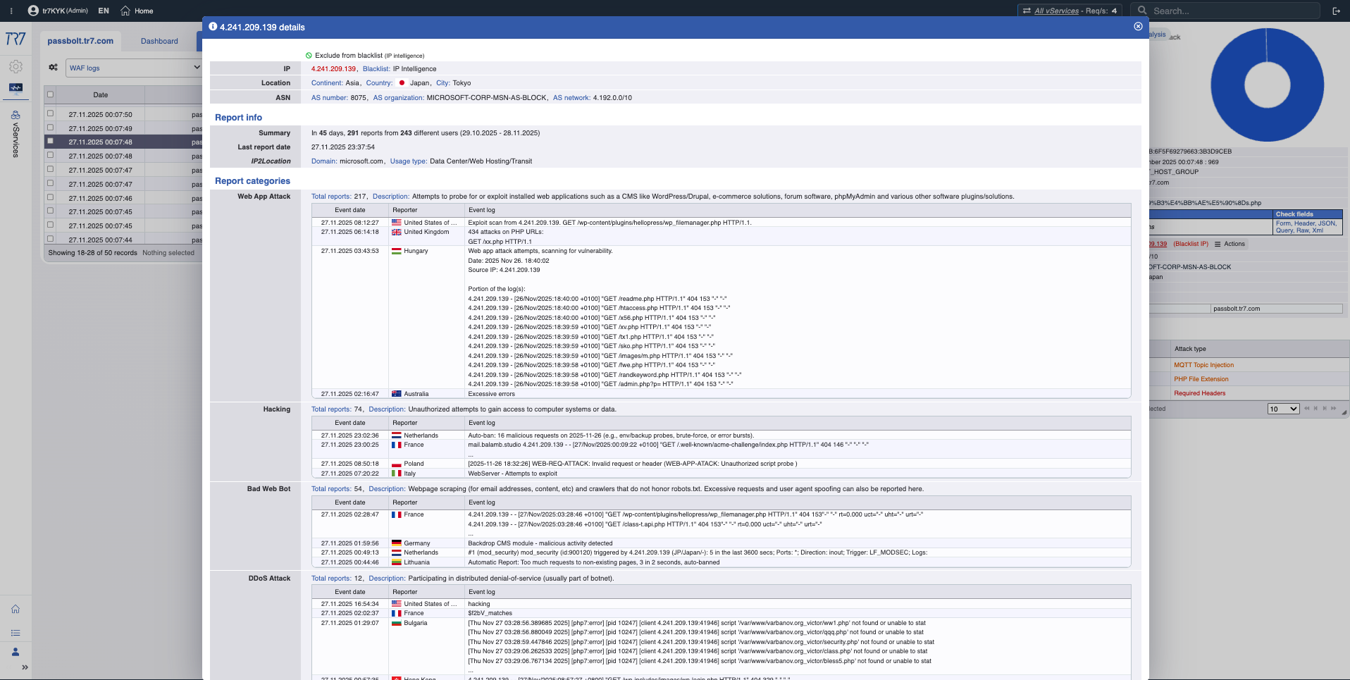Image resolution: width=1350 pixels, height=680 pixels.
Task: Click the Hungary flag in Web App Attack table
Action: (397, 251)
